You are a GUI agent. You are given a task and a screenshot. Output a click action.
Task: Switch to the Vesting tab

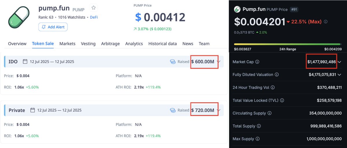(88, 44)
